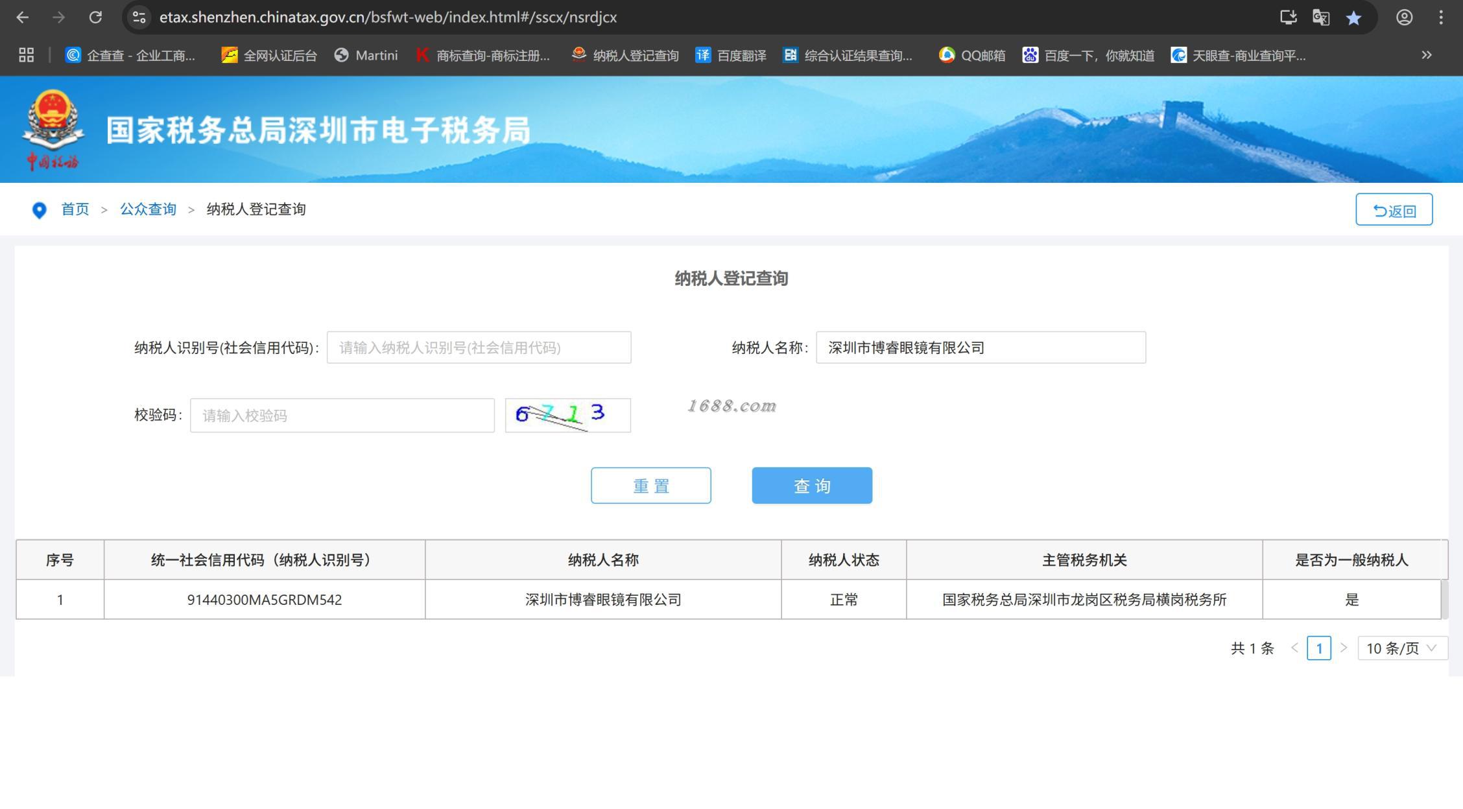Click the 重置 button
This screenshot has height=809, width=1463.
[x=650, y=486]
